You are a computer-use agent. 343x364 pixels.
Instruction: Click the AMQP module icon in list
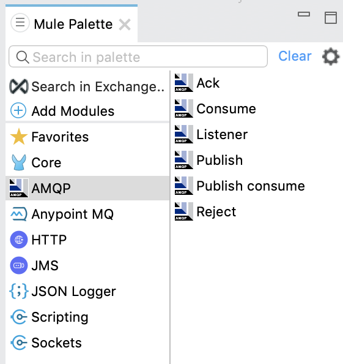(x=19, y=188)
